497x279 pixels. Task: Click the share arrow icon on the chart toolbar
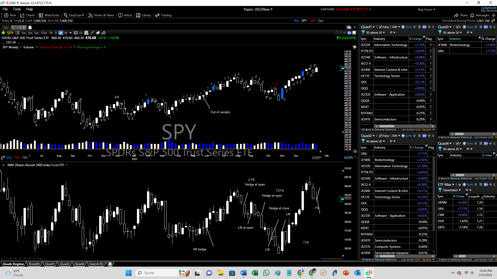pos(104,33)
